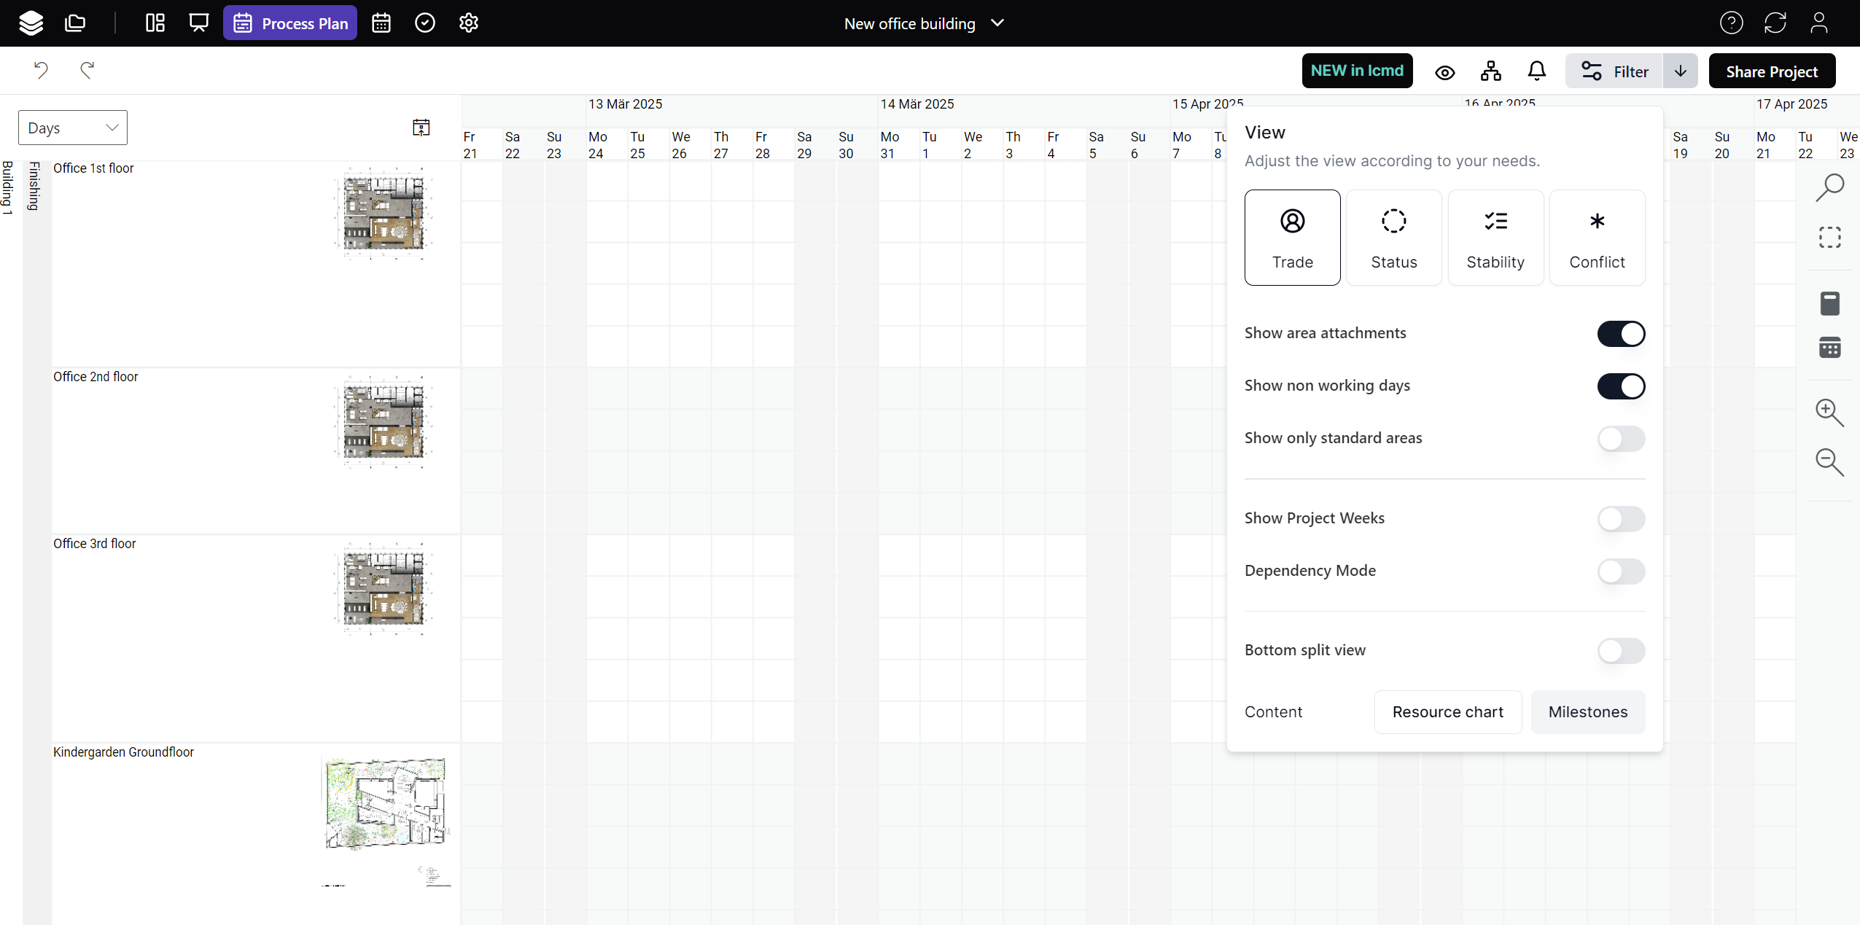This screenshot has width=1860, height=925.
Task: Click the zoom in magnifier icon
Action: click(1829, 413)
